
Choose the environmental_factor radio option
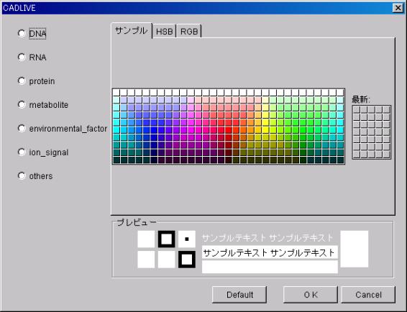tap(22, 129)
